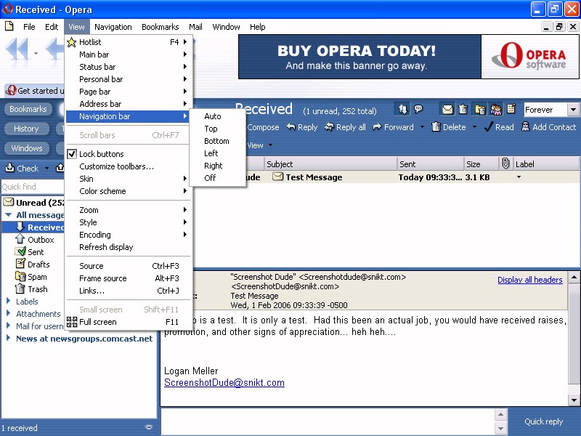Click the Hotlist star icon in View menu
The width and height of the screenshot is (581, 436).
pos(72,42)
